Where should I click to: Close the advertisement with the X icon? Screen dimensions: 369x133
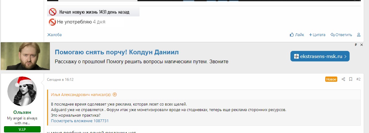click(362, 45)
